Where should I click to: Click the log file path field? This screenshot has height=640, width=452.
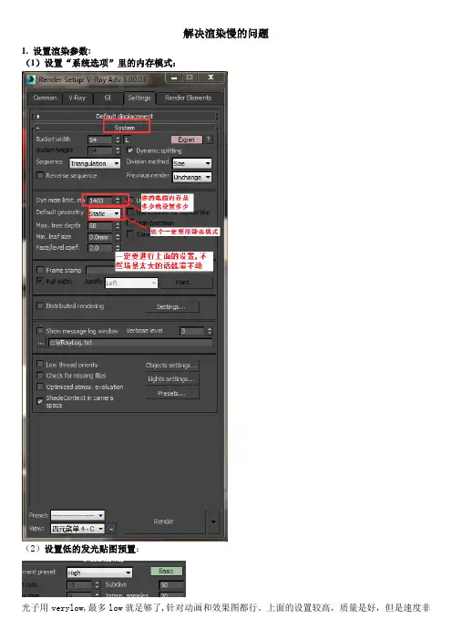[130, 343]
